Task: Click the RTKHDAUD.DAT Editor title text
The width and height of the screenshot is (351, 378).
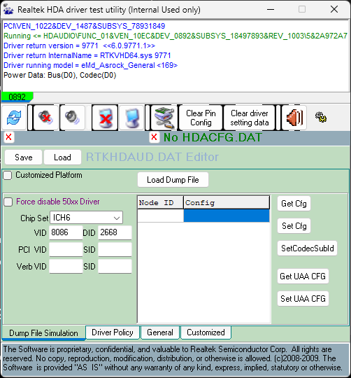Action: tap(152, 157)
